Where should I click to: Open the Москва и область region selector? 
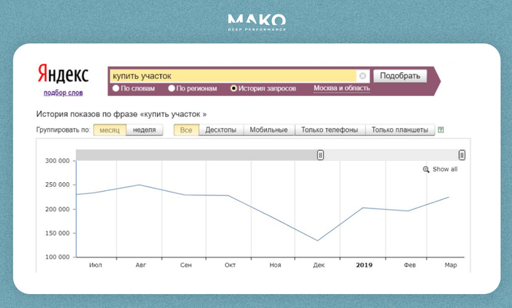click(342, 89)
